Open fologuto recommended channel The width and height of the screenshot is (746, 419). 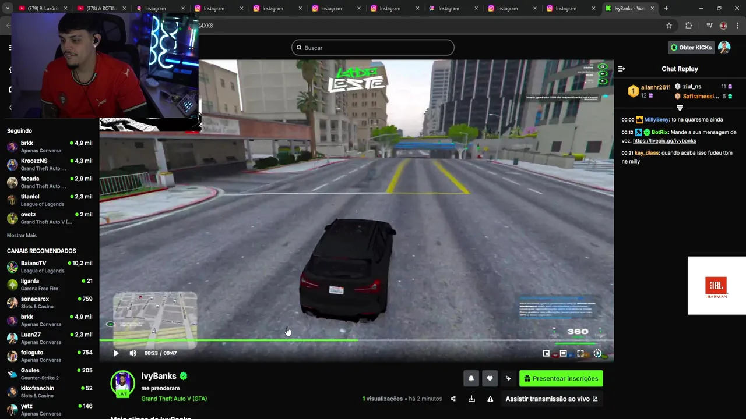coord(50,356)
